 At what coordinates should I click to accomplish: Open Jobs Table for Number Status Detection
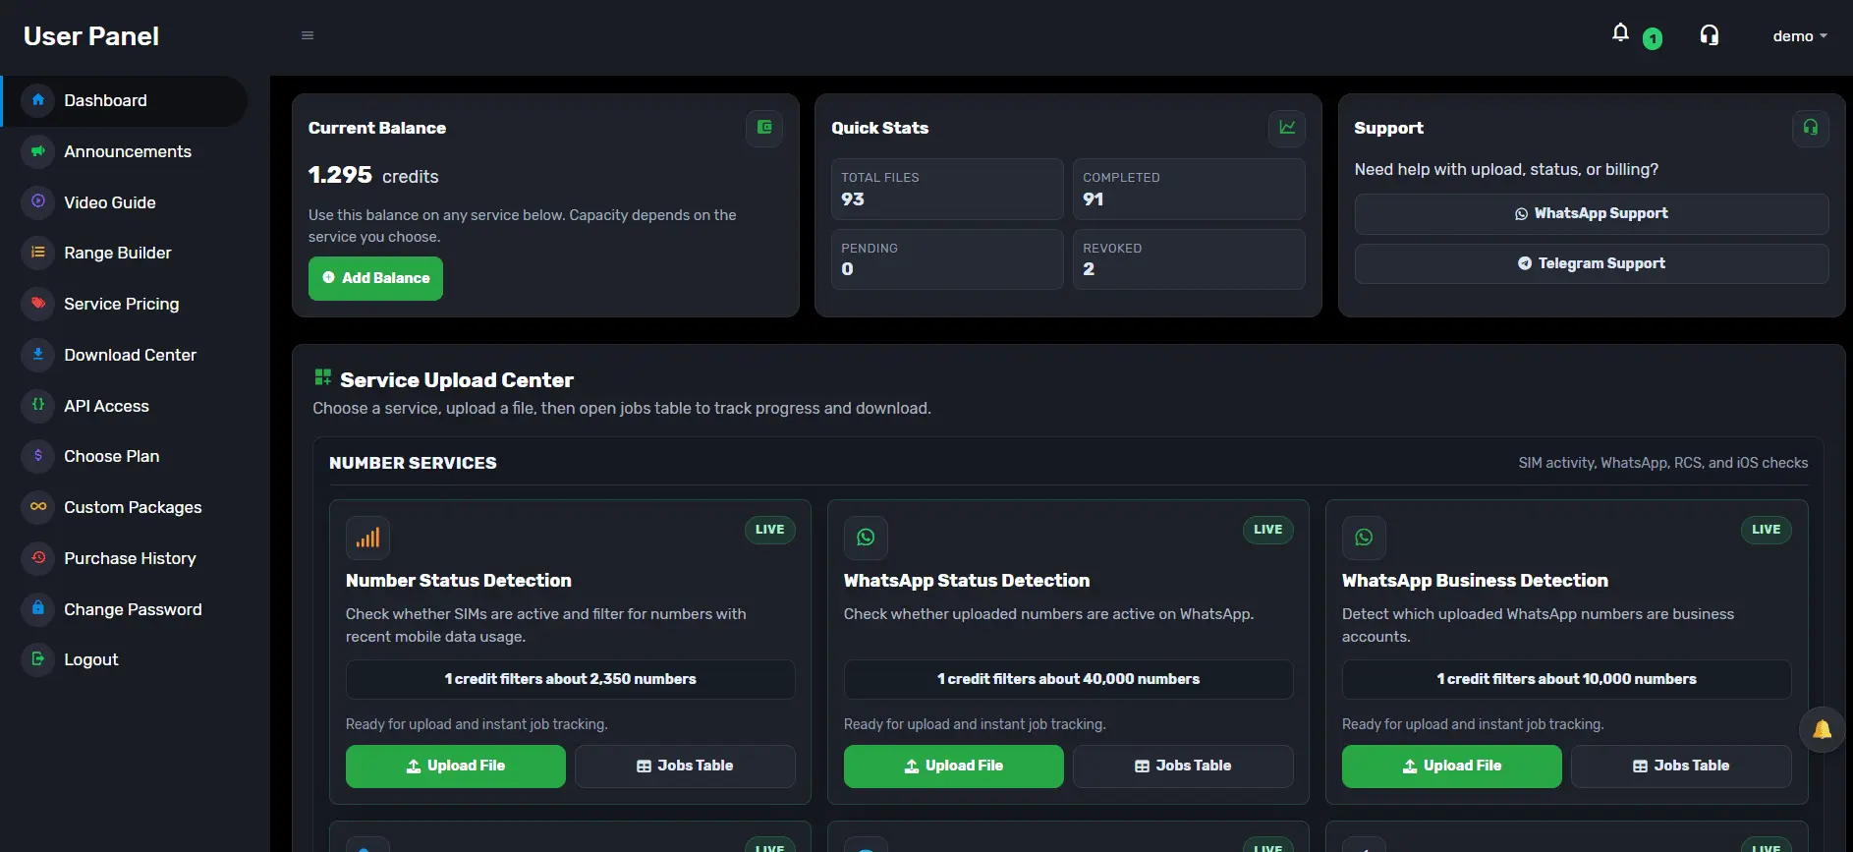click(x=685, y=767)
